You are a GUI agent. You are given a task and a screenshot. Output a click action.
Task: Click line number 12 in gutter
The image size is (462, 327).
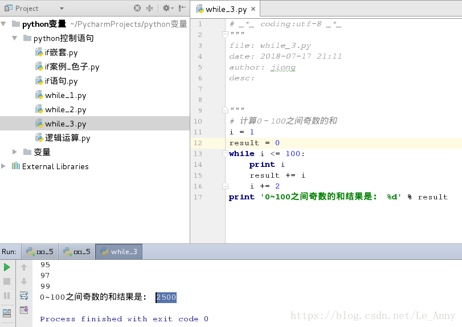click(x=198, y=143)
